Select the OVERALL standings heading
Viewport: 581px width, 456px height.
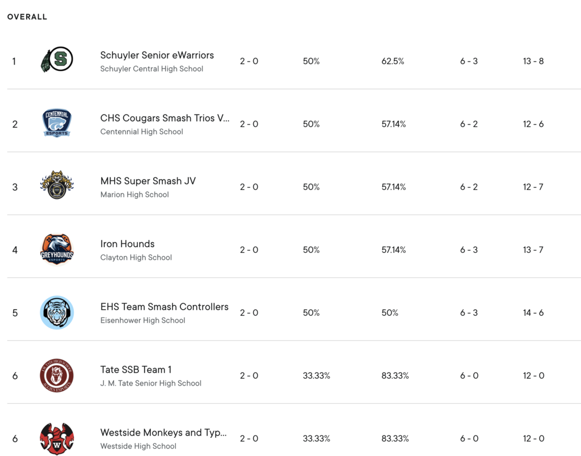point(27,16)
